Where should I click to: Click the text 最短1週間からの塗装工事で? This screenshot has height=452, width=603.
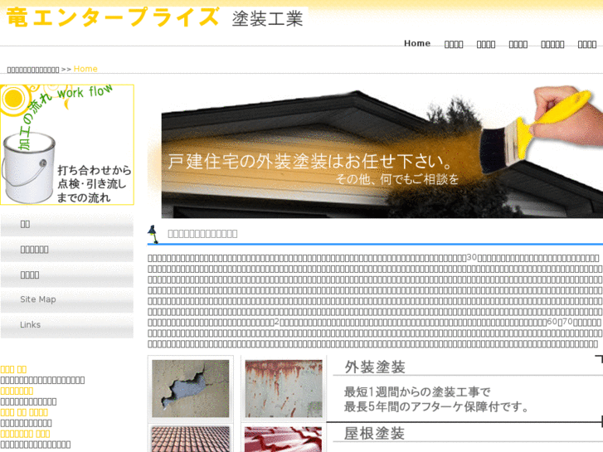click(417, 392)
